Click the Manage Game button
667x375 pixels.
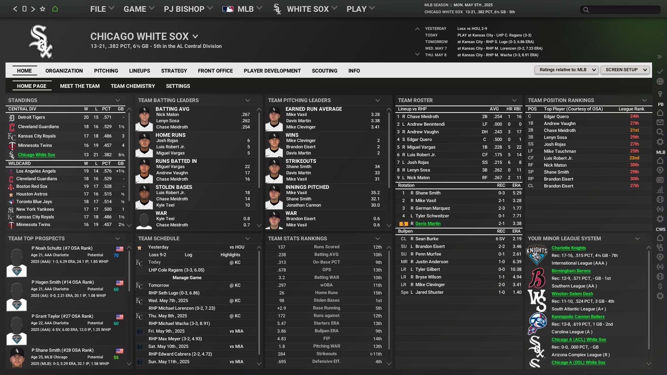coord(187,278)
